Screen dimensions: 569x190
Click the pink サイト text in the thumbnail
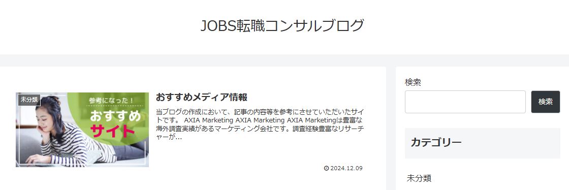pos(111,132)
